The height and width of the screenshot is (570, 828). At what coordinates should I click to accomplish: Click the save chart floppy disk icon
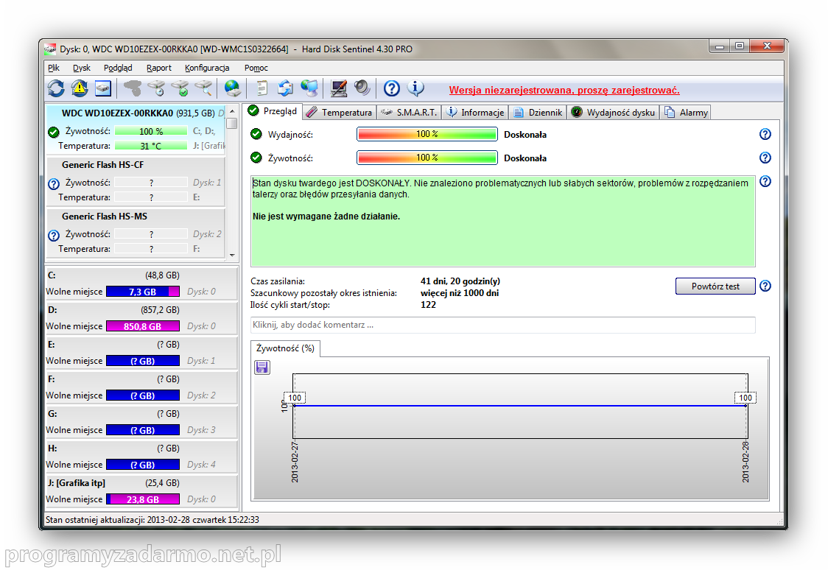[x=262, y=367]
